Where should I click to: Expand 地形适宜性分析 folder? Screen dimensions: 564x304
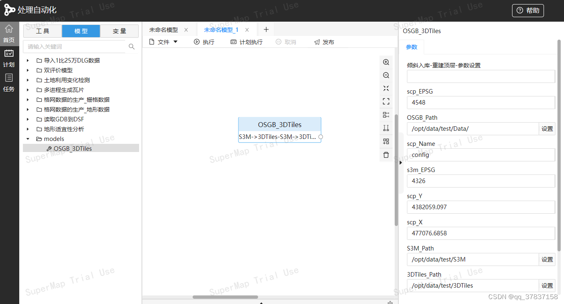coord(28,129)
